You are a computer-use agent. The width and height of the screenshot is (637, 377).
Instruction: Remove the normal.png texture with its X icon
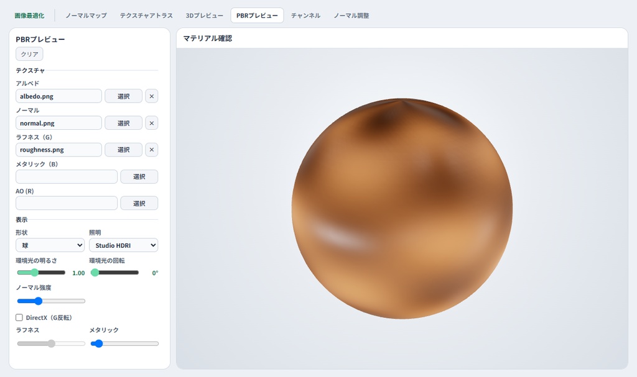(x=152, y=123)
